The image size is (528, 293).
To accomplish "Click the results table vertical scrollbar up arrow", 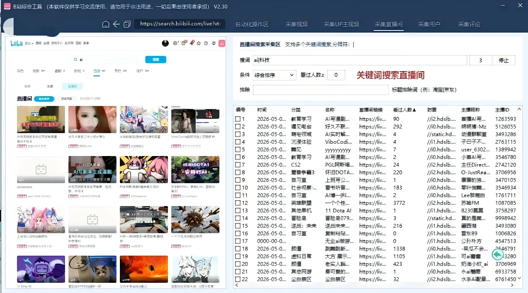I will 519,109.
